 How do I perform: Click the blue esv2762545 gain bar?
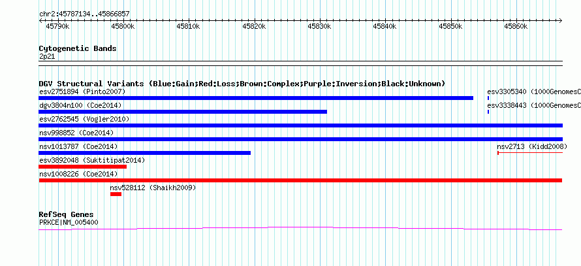pyautogui.click(x=300, y=125)
